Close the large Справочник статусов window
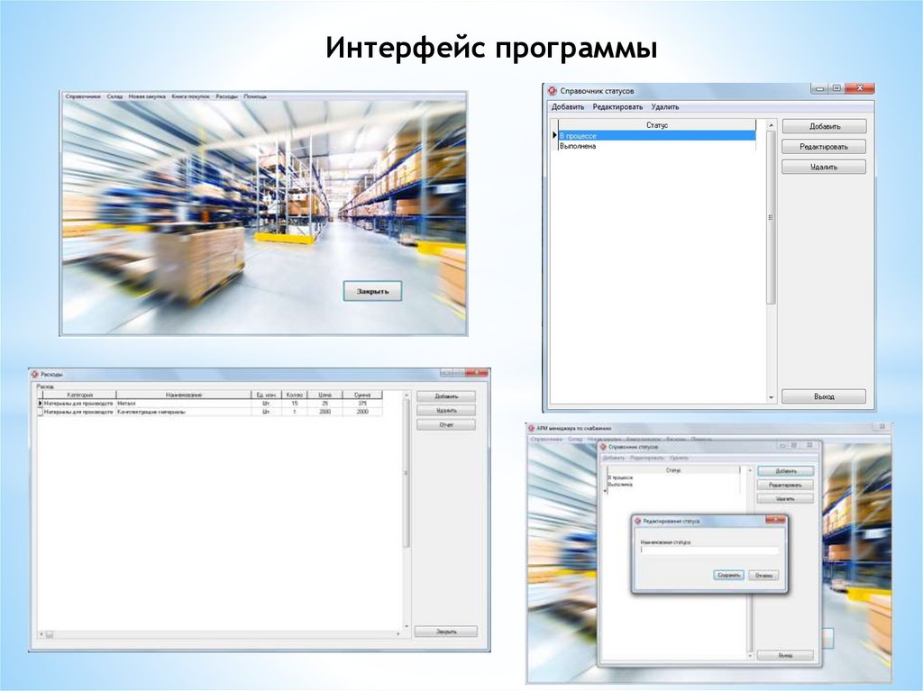This screenshot has height=691, width=923. (860, 88)
